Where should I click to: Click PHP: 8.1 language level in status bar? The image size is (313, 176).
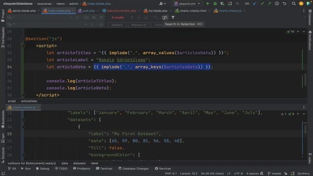coord(171,174)
